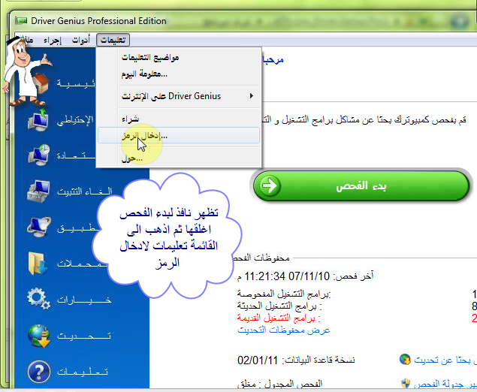Screen dimensions: 477x392
Task: Open the backup computer icon in the sidebar
Action: (38, 120)
